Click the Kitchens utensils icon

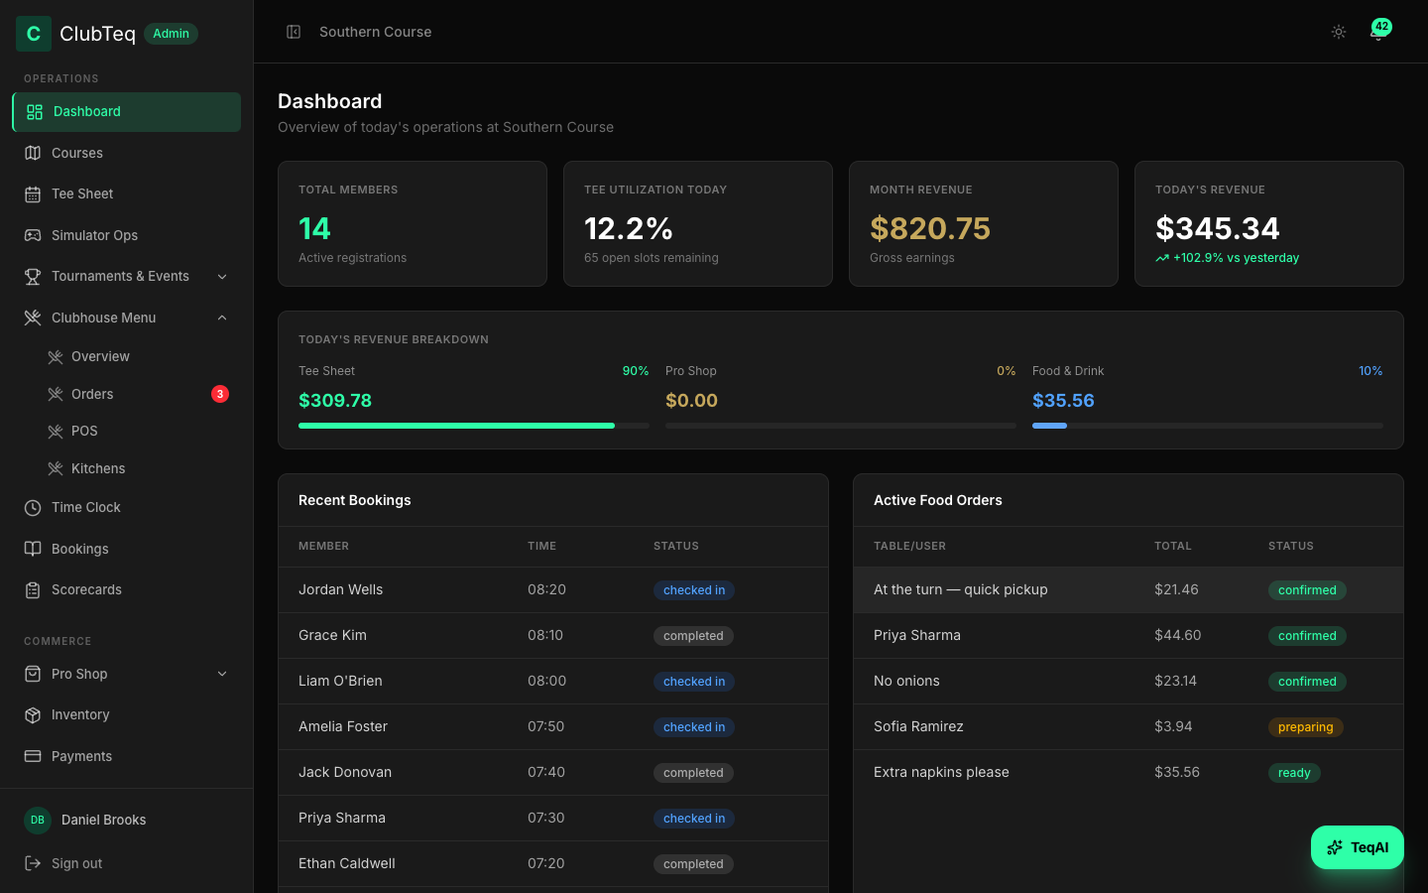click(56, 468)
